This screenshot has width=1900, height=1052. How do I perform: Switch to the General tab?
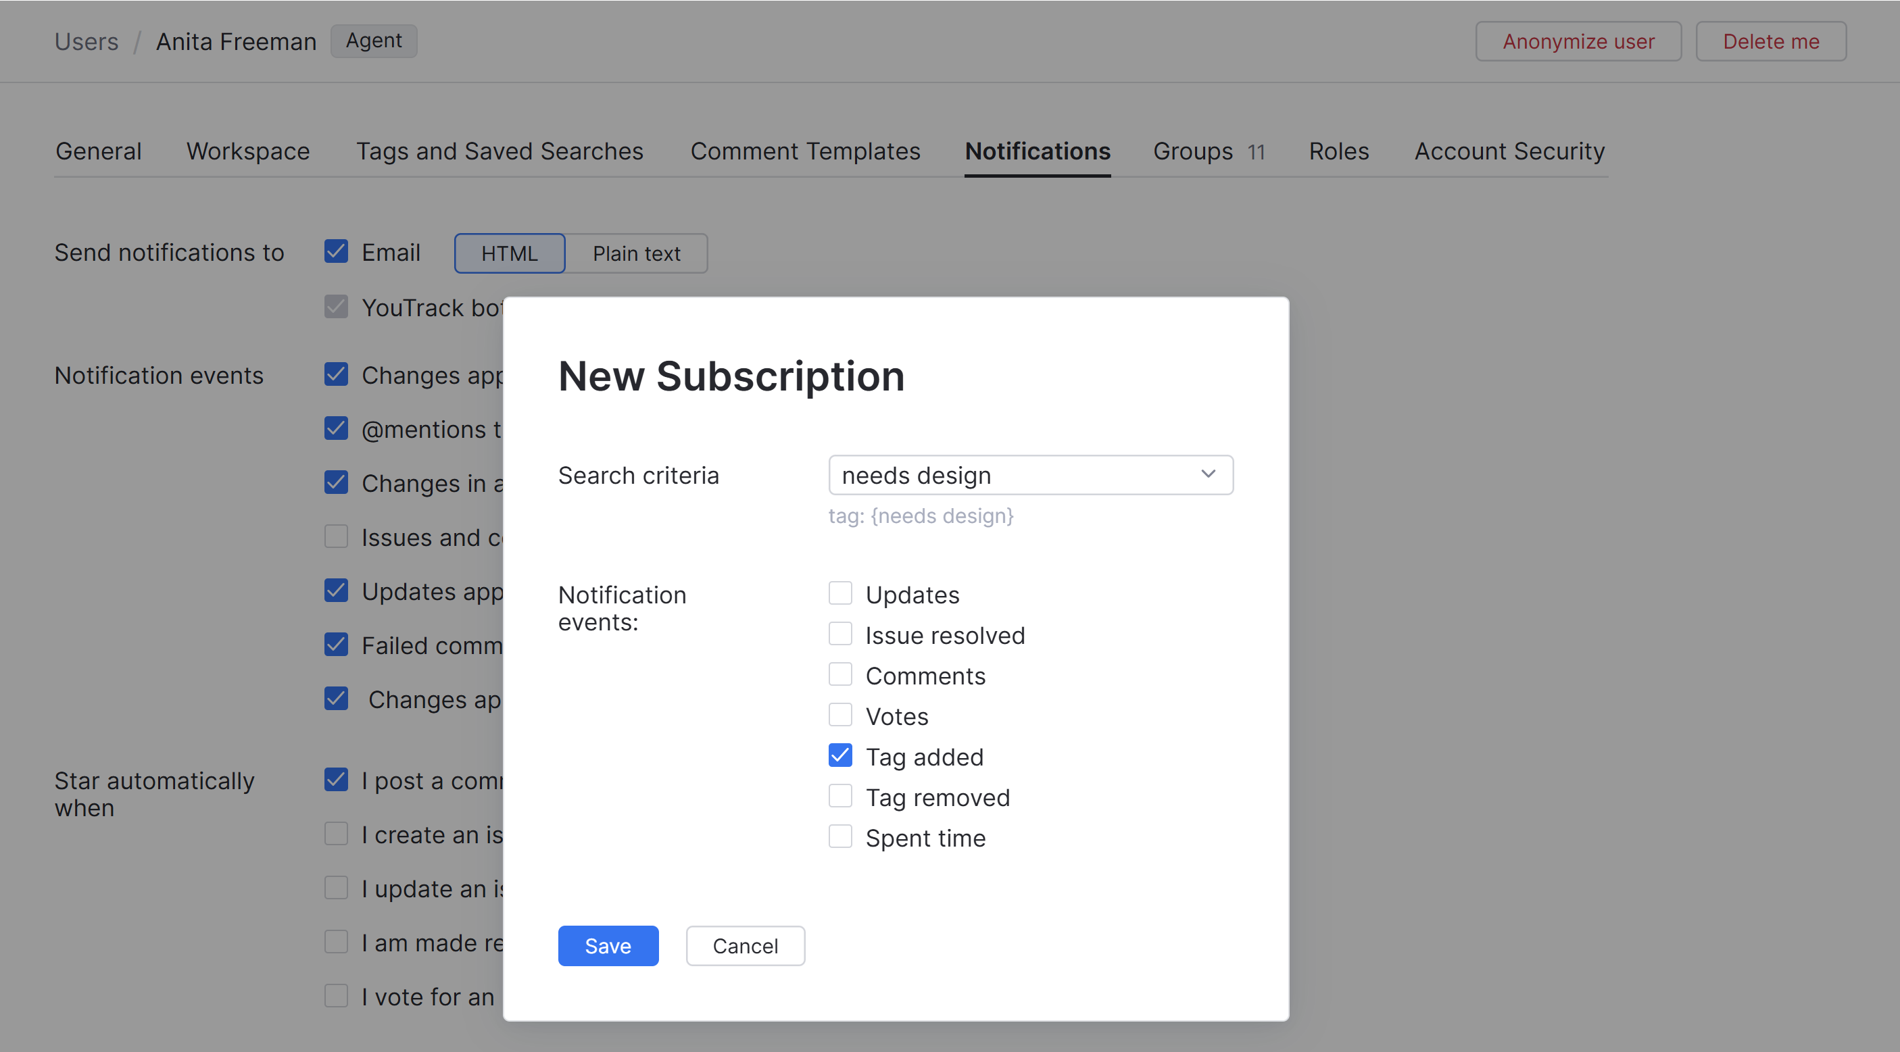pyautogui.click(x=98, y=151)
